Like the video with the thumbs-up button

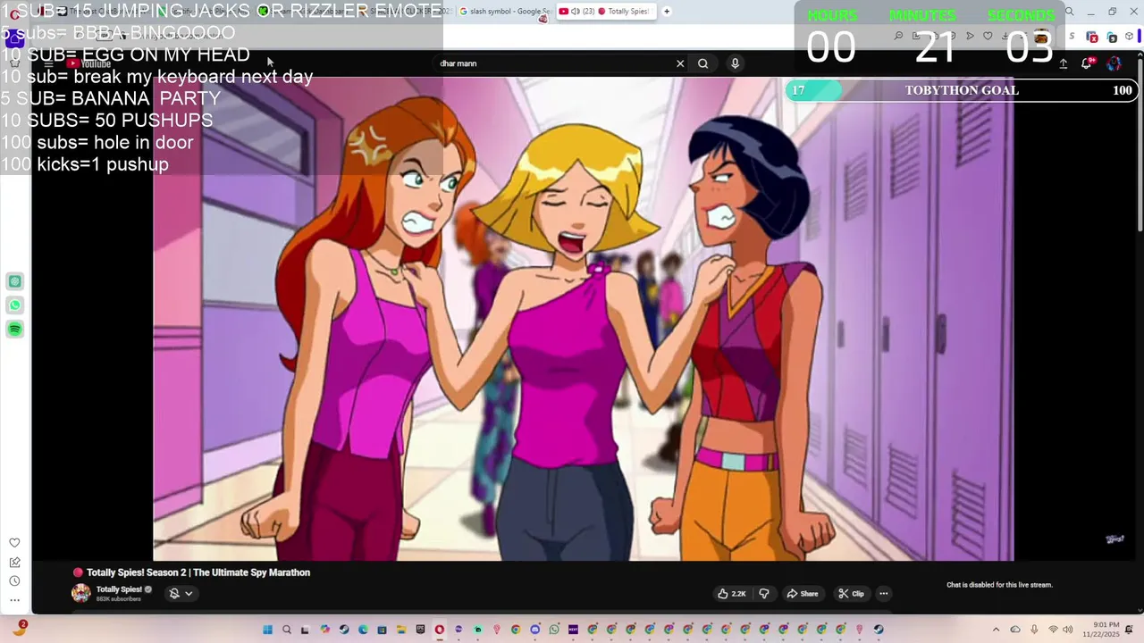pos(731,594)
